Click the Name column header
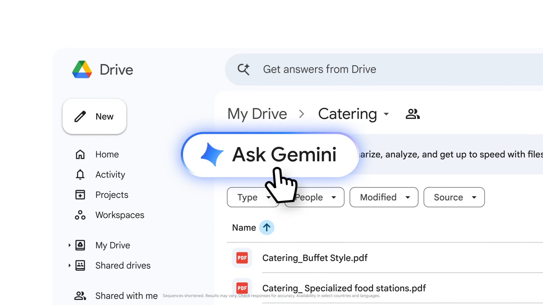Viewport: 543px width, 305px height. pos(244,228)
